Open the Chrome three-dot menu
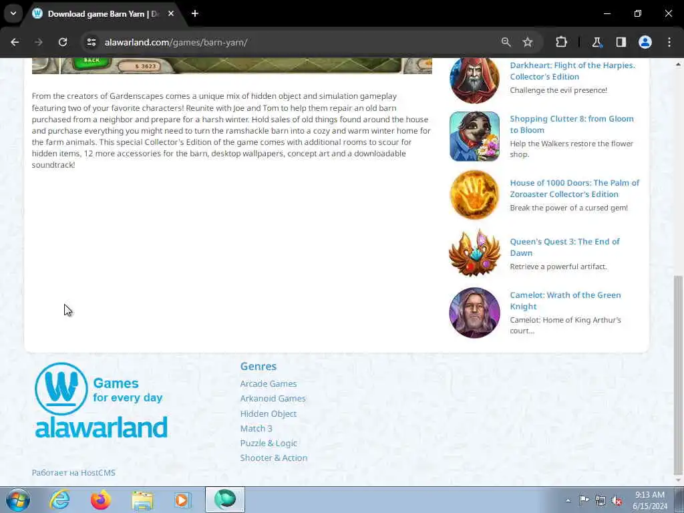This screenshot has height=513, width=684. [x=669, y=42]
